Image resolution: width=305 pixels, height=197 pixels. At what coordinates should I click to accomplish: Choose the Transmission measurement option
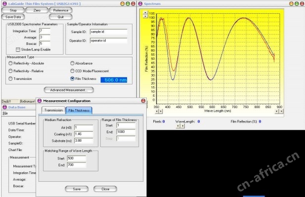point(10,79)
